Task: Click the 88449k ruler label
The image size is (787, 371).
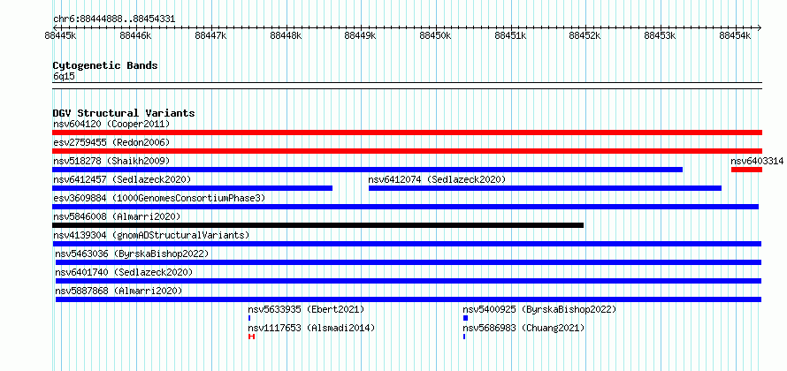Action: pos(361,36)
